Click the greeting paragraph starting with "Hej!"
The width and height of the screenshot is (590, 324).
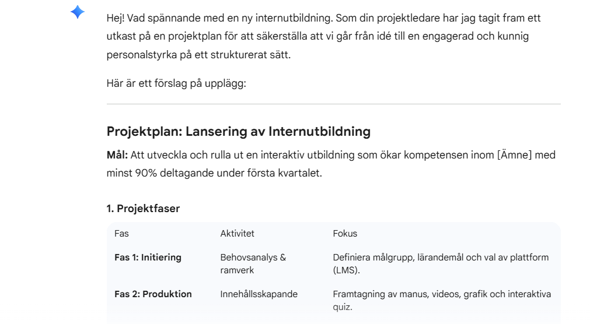323,37
